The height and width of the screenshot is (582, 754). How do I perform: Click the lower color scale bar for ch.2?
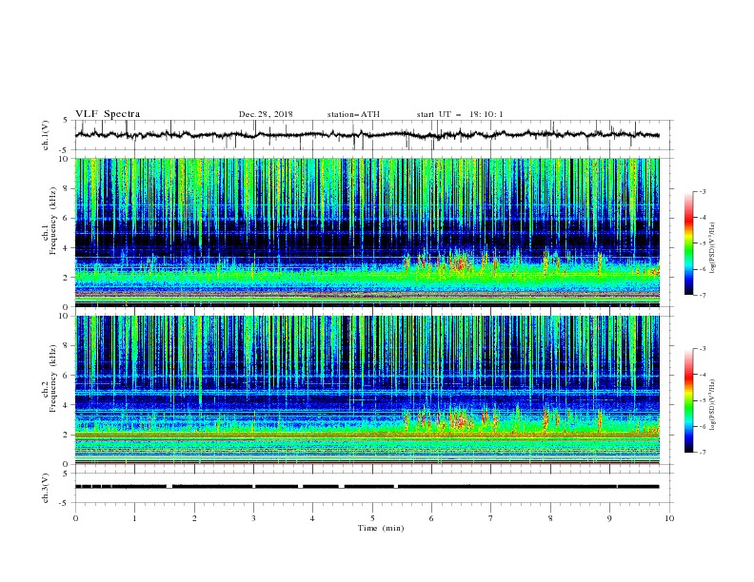tap(689, 400)
